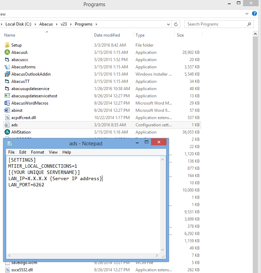Select the AMStation application icon
This screenshot has width=261, height=273.
7,132
